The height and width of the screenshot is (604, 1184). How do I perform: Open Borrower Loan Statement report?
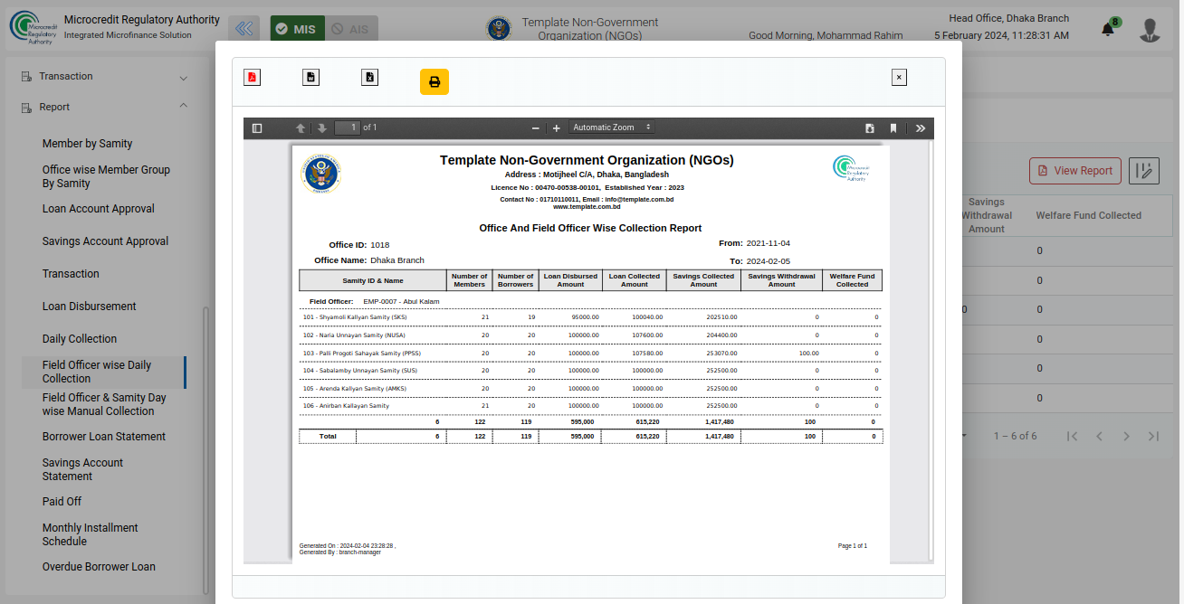coord(104,437)
